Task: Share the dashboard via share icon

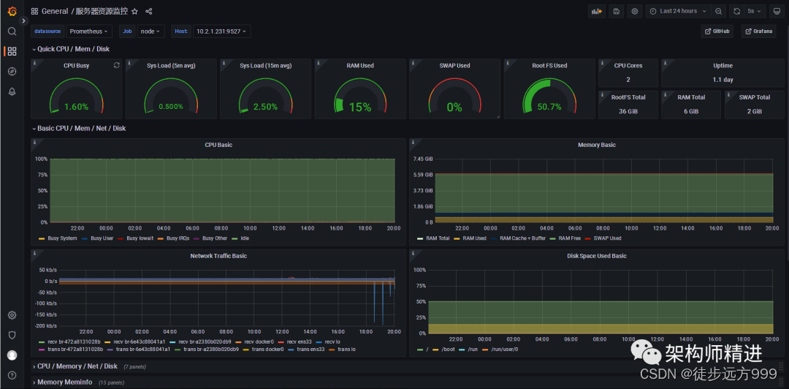Action: pos(148,11)
